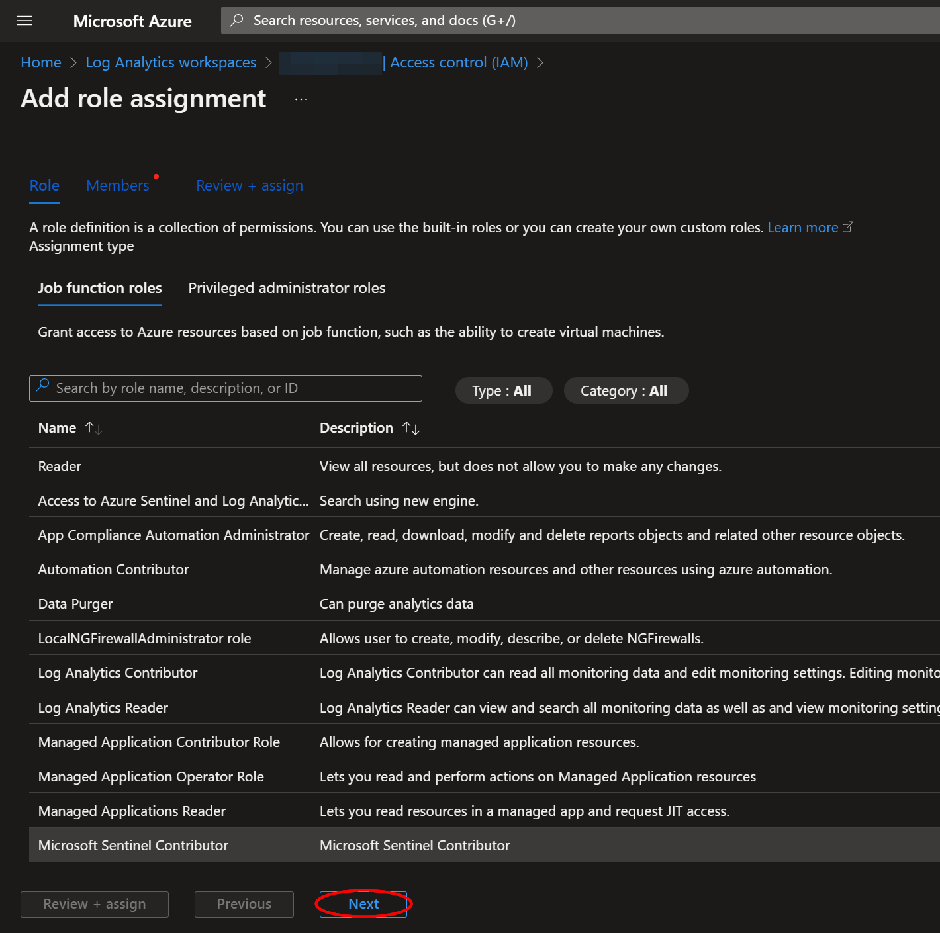Click 'Manage azure automation resources' description
940x933 pixels.
click(x=576, y=569)
